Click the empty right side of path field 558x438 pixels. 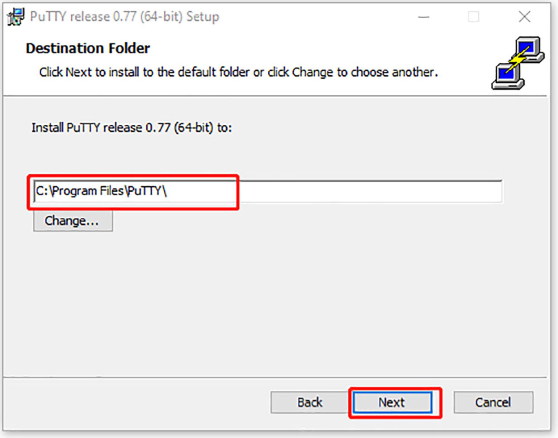click(x=371, y=191)
